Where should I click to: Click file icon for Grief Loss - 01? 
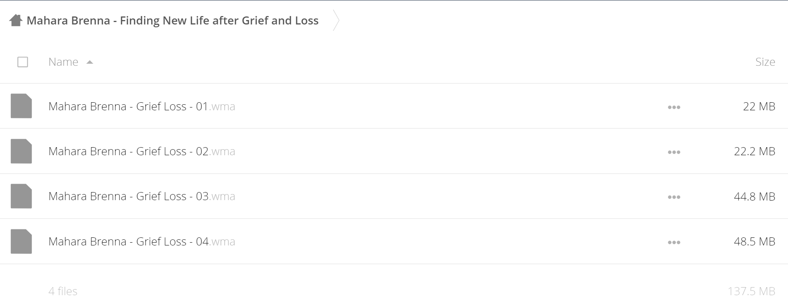click(x=21, y=106)
